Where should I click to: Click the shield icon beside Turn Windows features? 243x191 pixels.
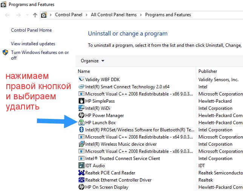coord(5,52)
